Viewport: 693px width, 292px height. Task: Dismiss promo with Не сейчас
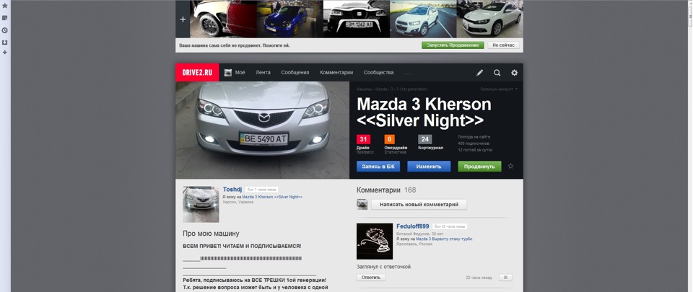(503, 45)
